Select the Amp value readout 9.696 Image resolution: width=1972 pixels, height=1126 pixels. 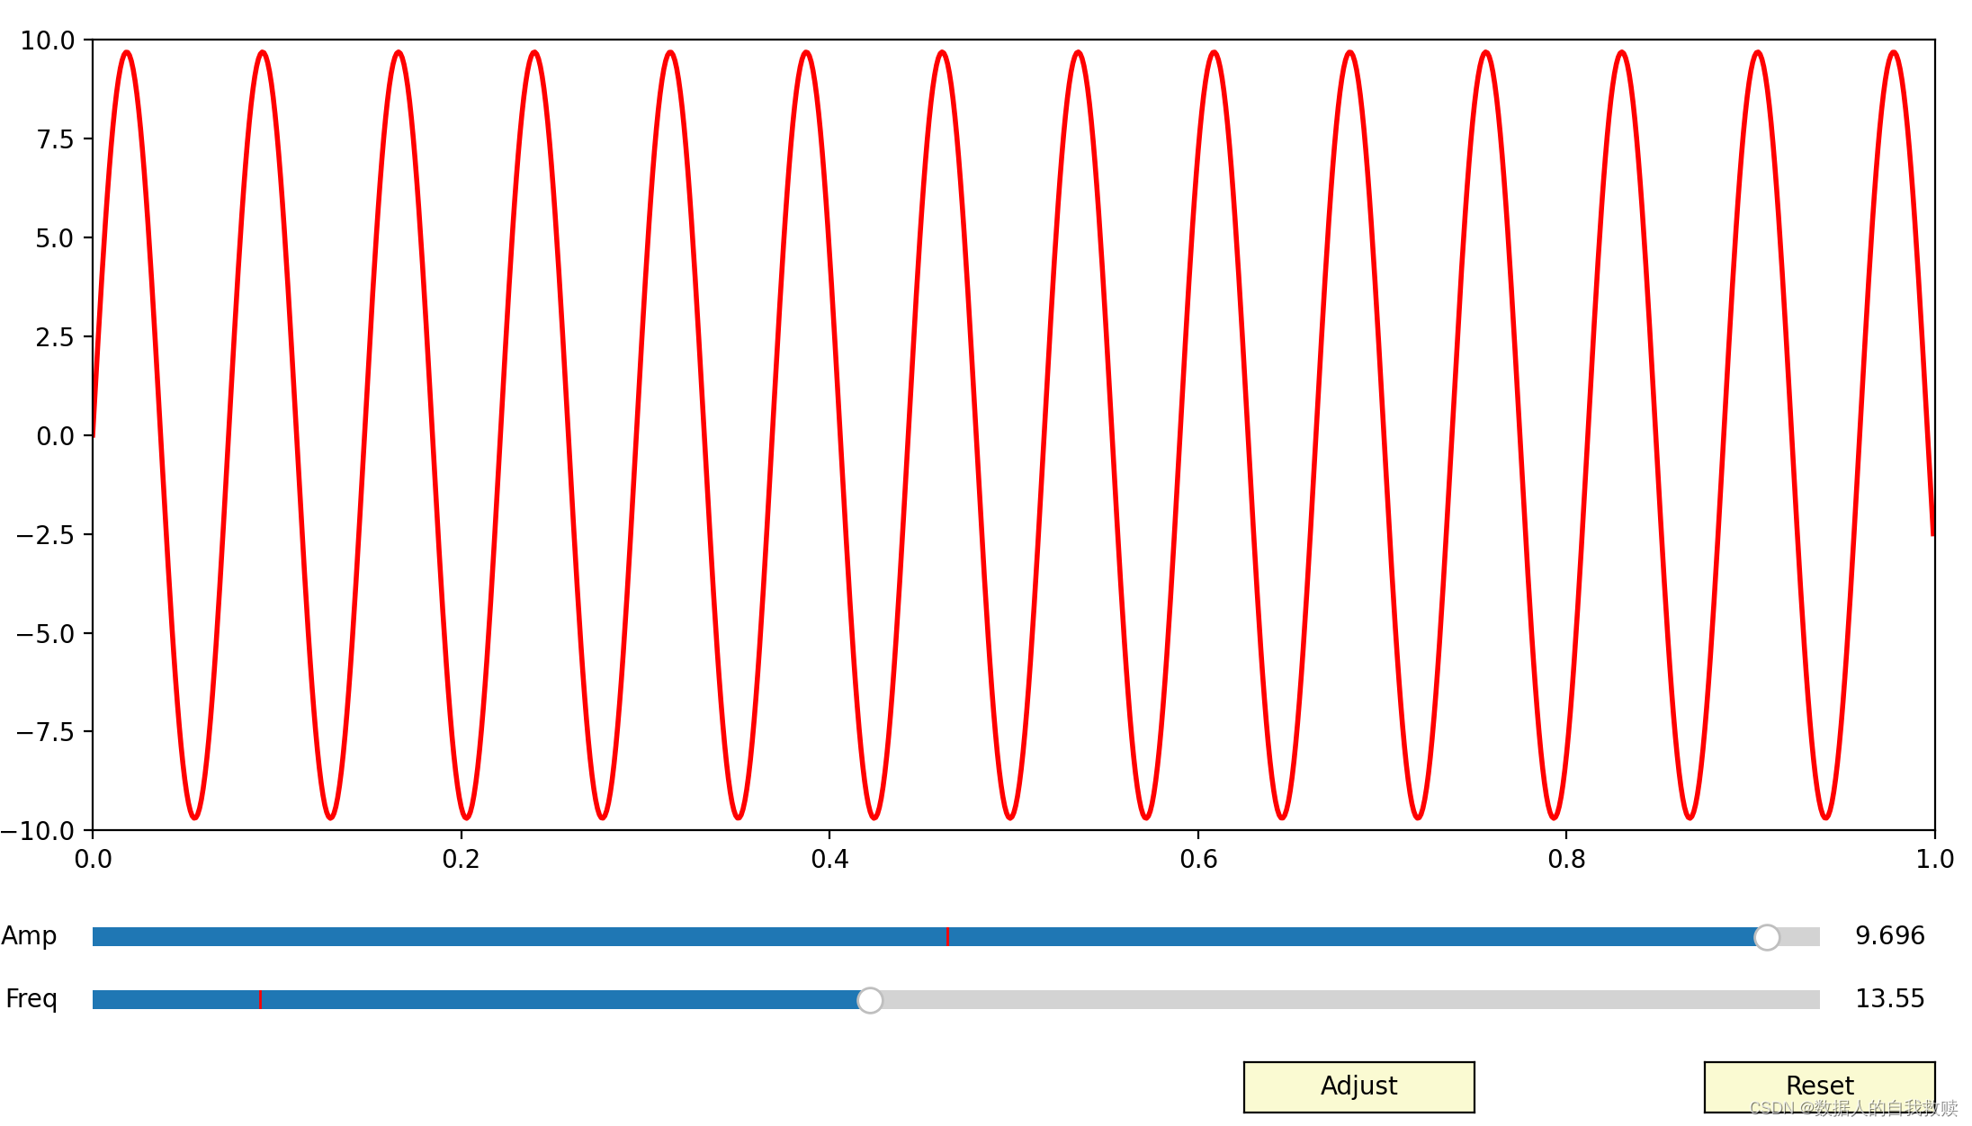(1889, 936)
